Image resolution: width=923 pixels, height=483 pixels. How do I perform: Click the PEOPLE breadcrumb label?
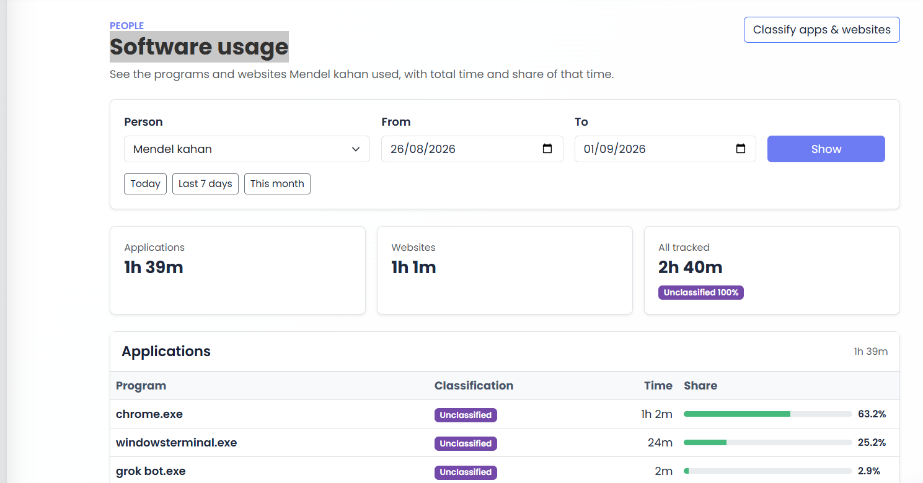126,25
